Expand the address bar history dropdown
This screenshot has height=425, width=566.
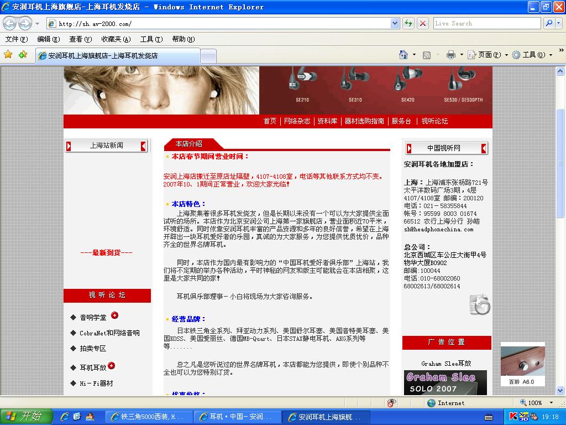tap(395, 24)
